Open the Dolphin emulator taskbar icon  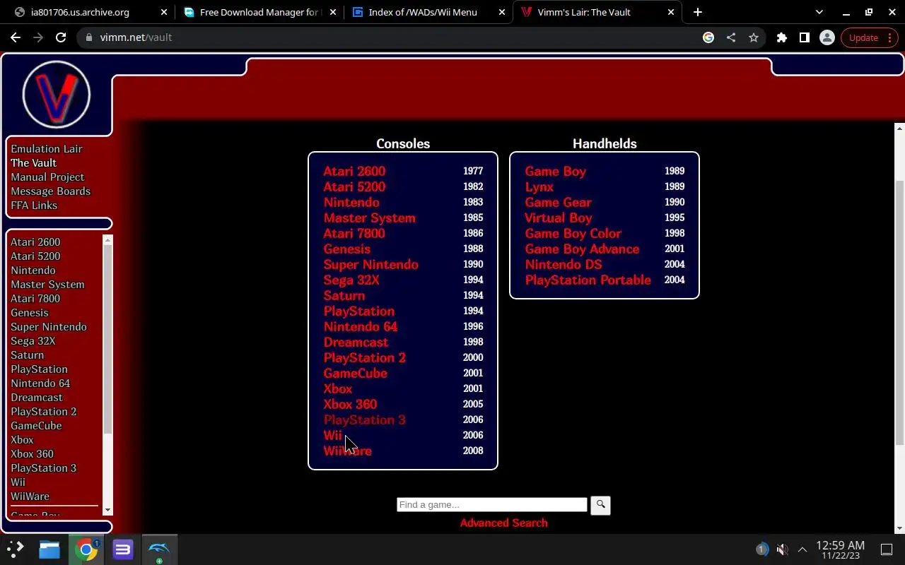(x=159, y=549)
